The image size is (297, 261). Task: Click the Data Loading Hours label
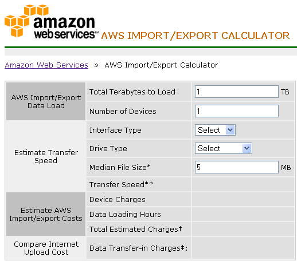click(125, 214)
